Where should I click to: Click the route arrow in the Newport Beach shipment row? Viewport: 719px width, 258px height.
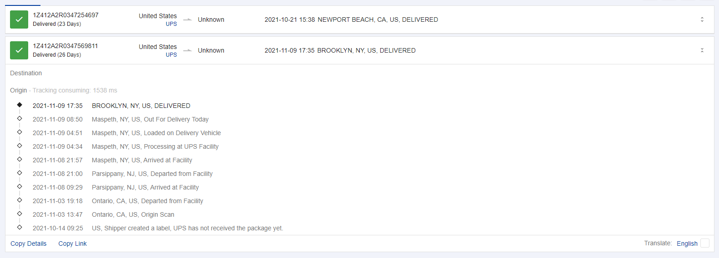point(187,19)
